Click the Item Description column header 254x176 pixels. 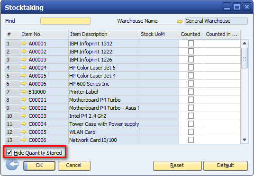pyautogui.click(x=104, y=34)
